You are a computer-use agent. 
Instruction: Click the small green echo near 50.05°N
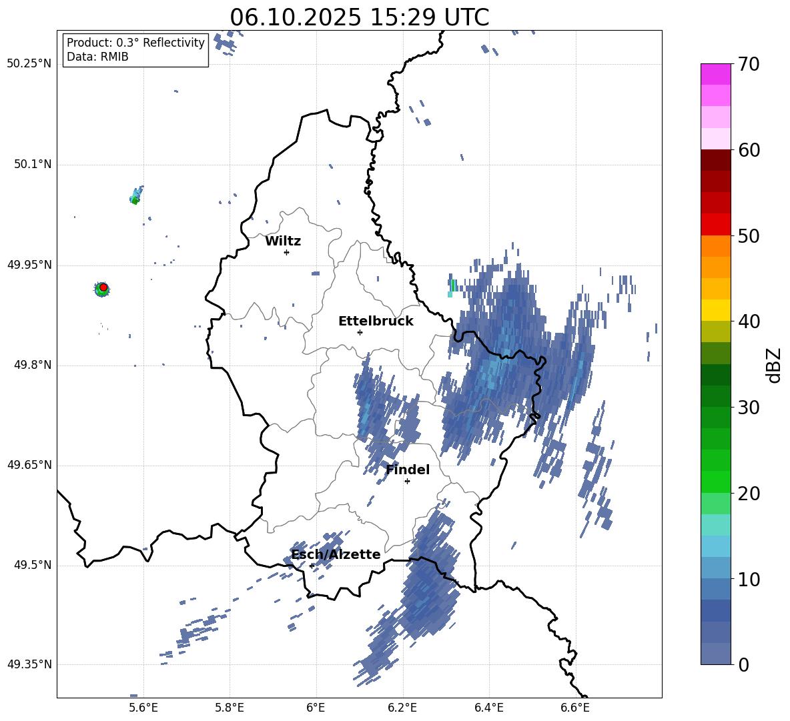[135, 197]
